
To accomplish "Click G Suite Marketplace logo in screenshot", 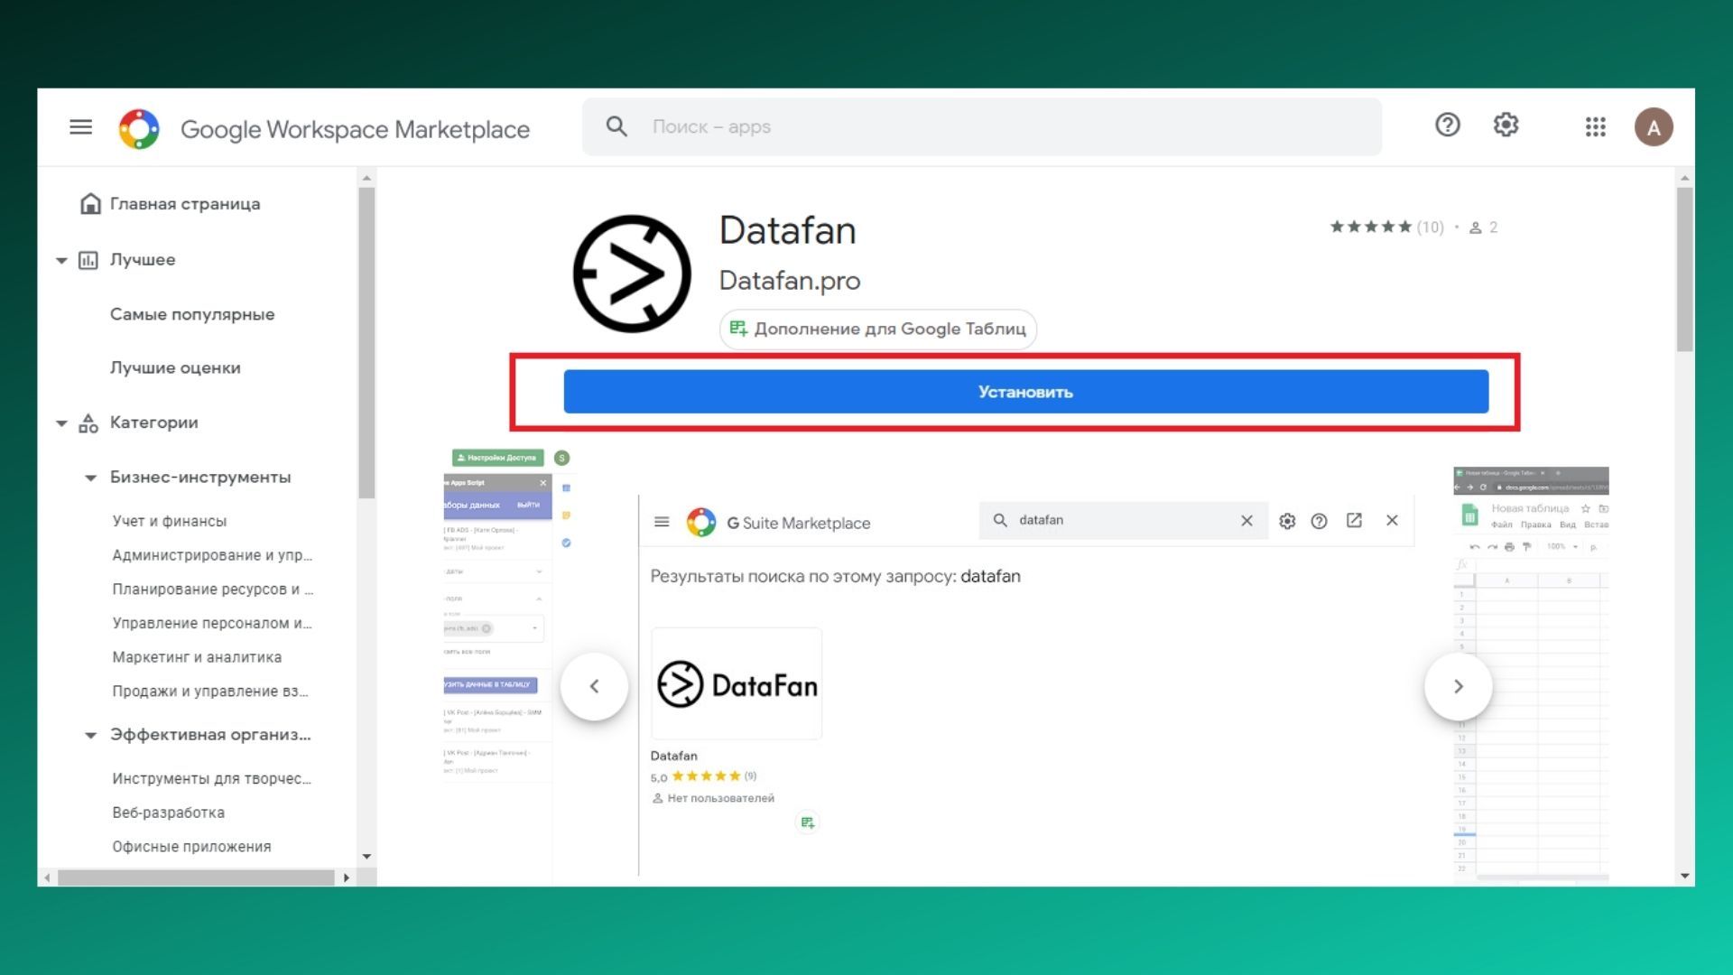I will point(700,522).
